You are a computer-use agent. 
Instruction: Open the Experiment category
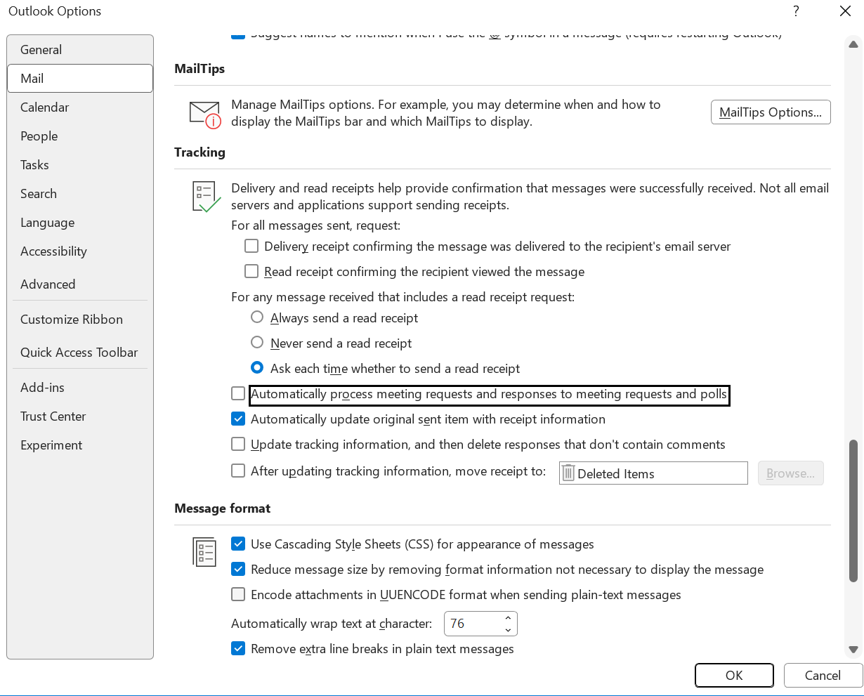pyautogui.click(x=80, y=445)
